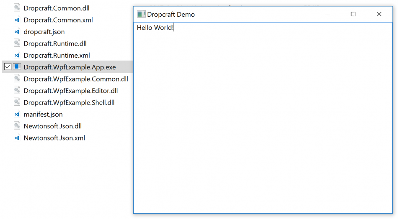Click the Newtonsoft.Json.dll file icon
The image size is (398, 219).
pyautogui.click(x=17, y=126)
